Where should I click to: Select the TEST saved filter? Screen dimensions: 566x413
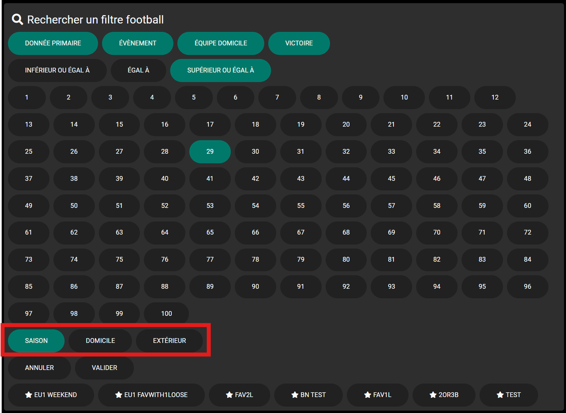pos(508,395)
